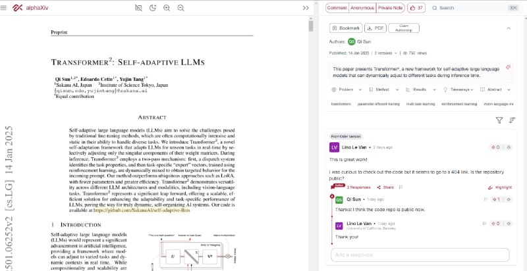Click Qi Sun's avatar in reply
This screenshot has width=527, height=271.
[x=339, y=199]
